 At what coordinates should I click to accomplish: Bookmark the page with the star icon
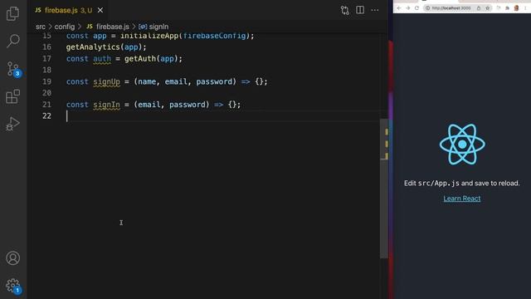click(487, 8)
